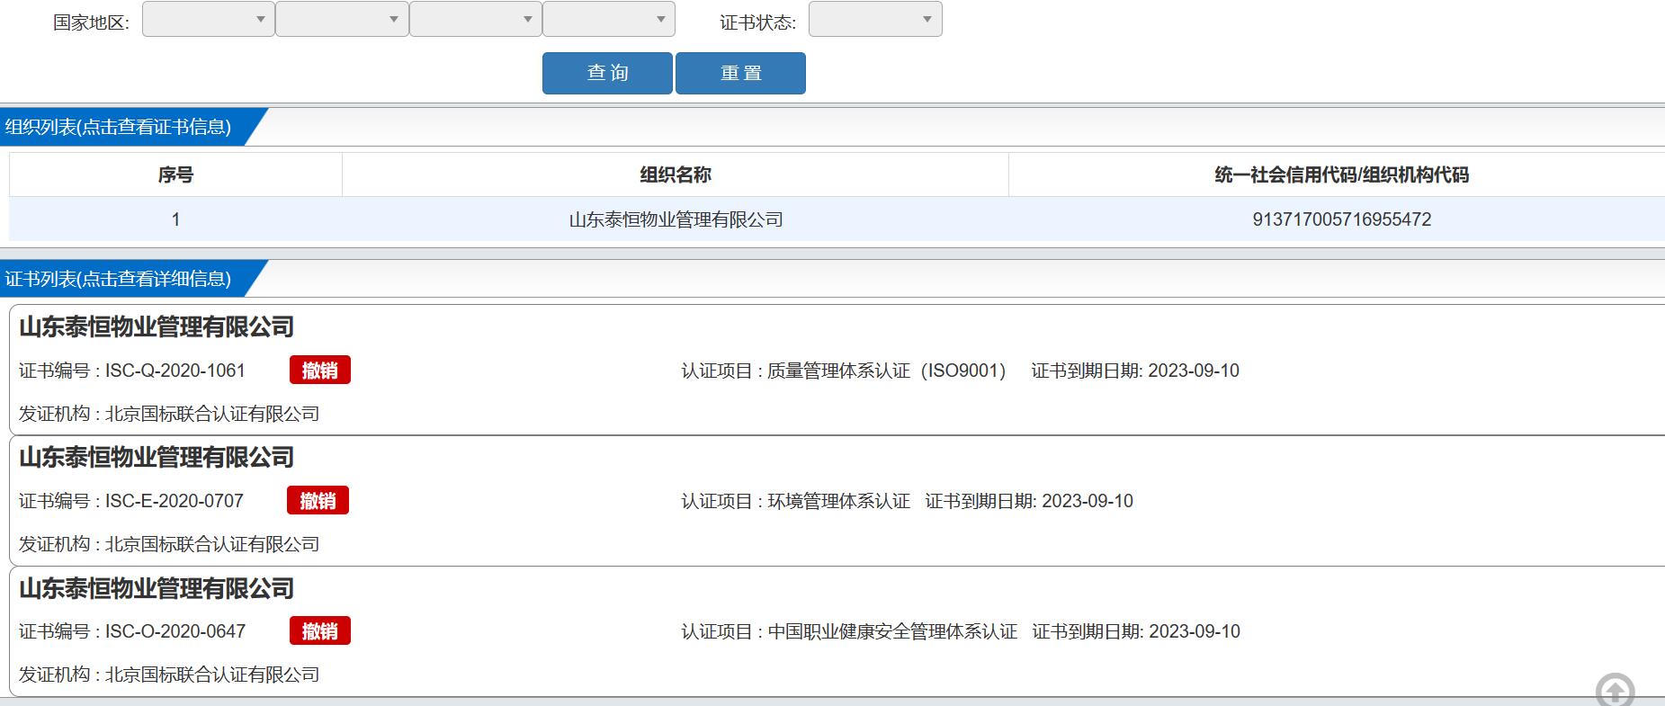Expand the 证书状态 dropdown
The width and height of the screenshot is (1665, 706).
pyautogui.click(x=875, y=19)
